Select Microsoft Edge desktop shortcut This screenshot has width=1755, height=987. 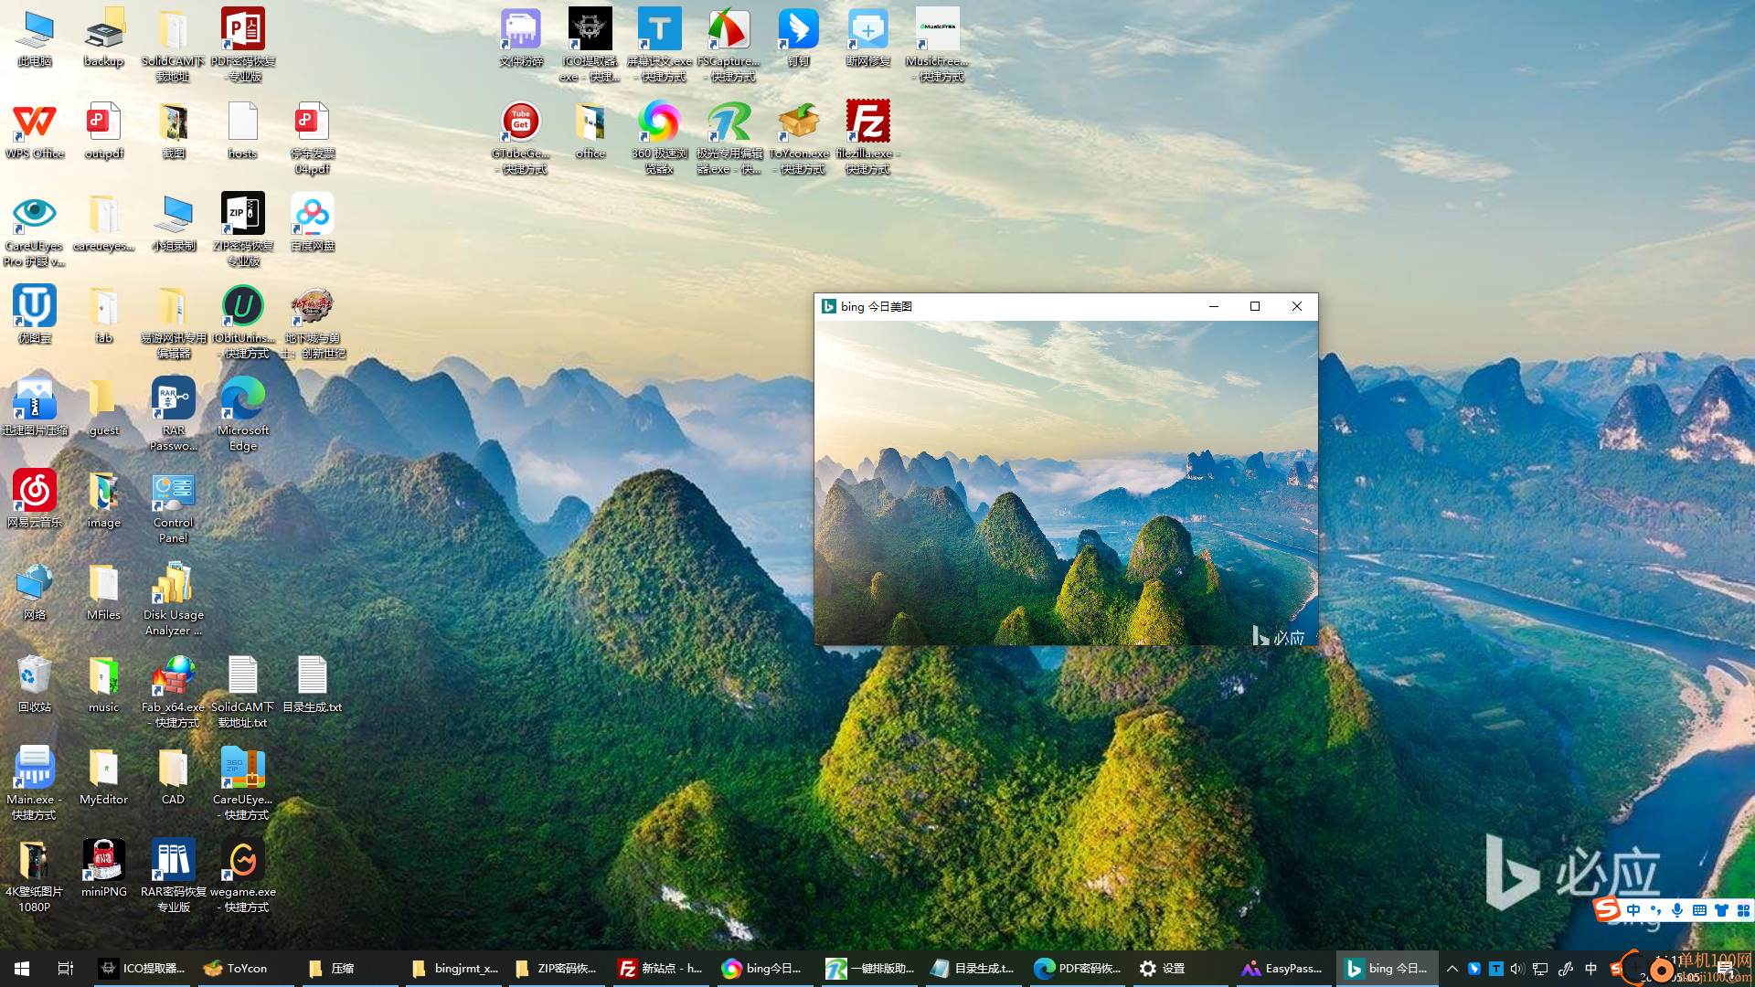click(x=243, y=415)
